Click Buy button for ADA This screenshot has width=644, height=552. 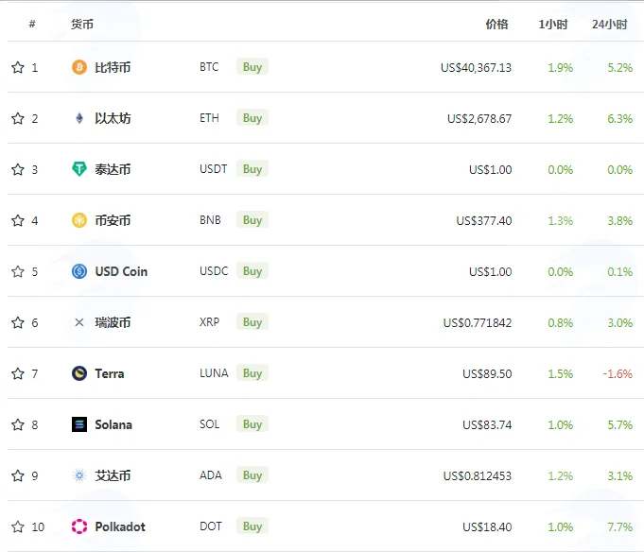(252, 475)
